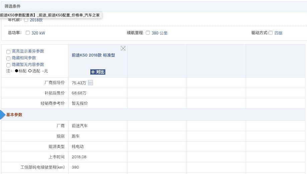Click the 2018款 link text

pyautogui.click(x=36, y=20)
